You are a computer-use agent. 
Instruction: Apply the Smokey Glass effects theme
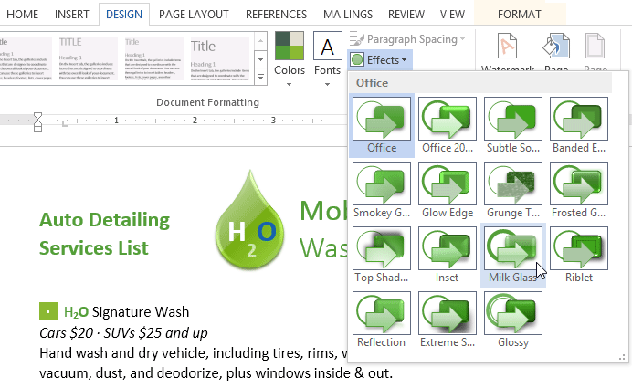point(382,191)
